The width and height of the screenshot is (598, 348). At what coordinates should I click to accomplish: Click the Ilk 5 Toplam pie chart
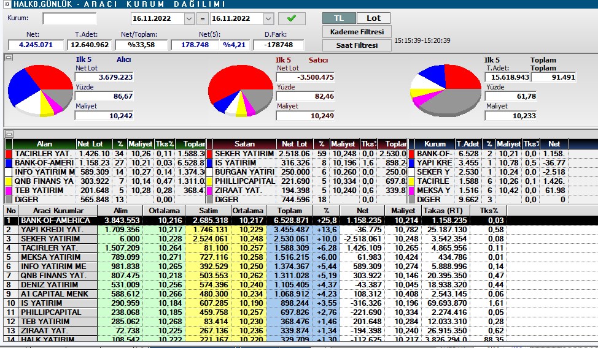(446, 91)
